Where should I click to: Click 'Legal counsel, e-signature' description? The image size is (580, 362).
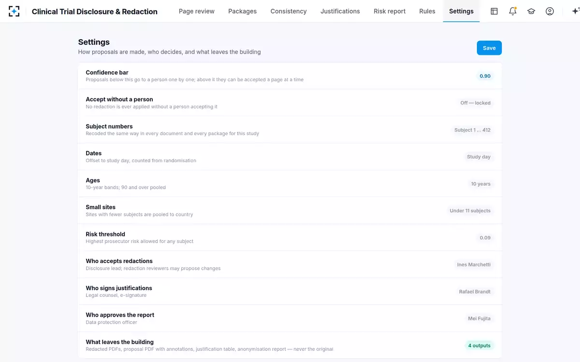point(116,295)
